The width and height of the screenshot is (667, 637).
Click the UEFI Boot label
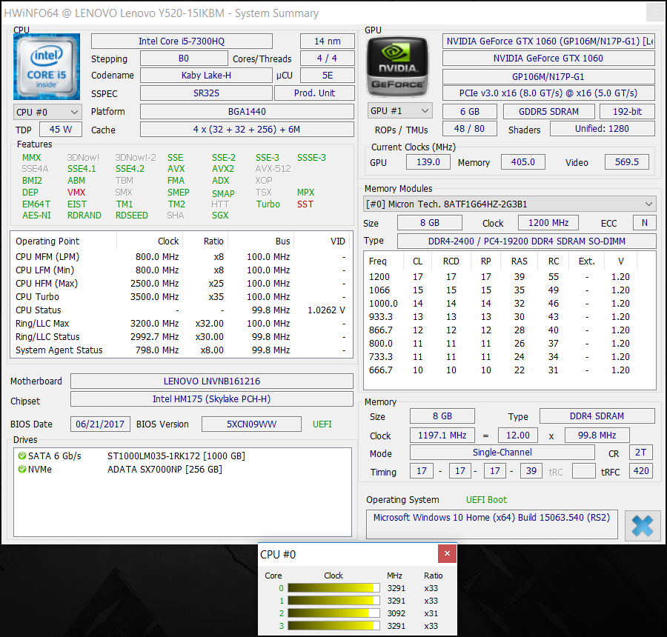(486, 500)
